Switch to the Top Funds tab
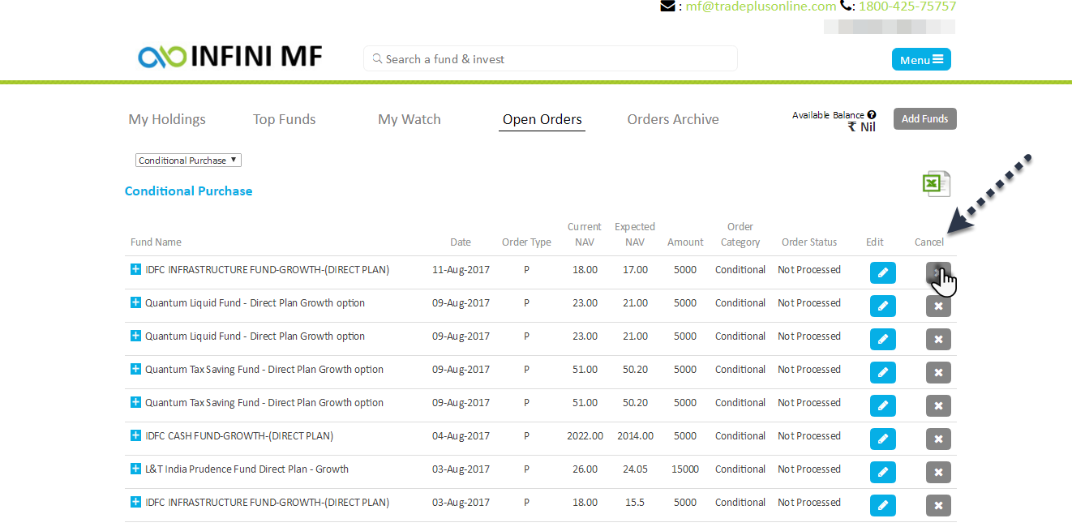The image size is (1072, 527). point(285,119)
